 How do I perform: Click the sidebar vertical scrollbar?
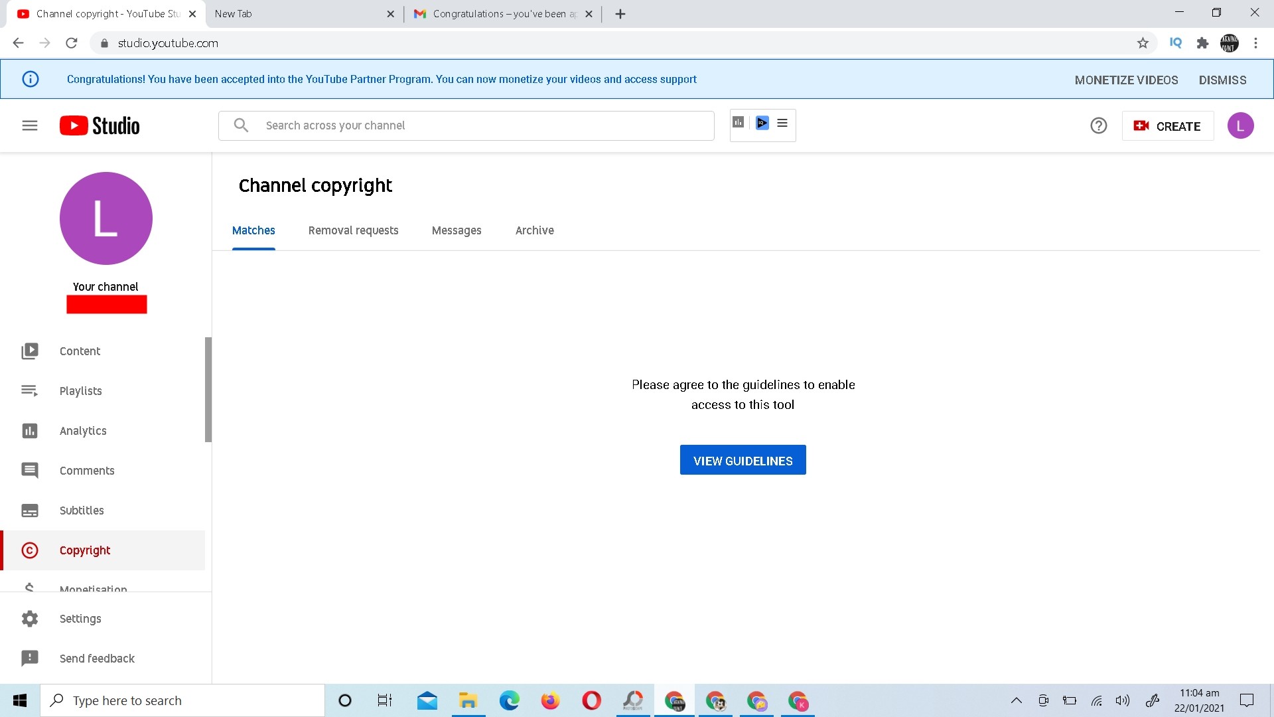pos(208,390)
